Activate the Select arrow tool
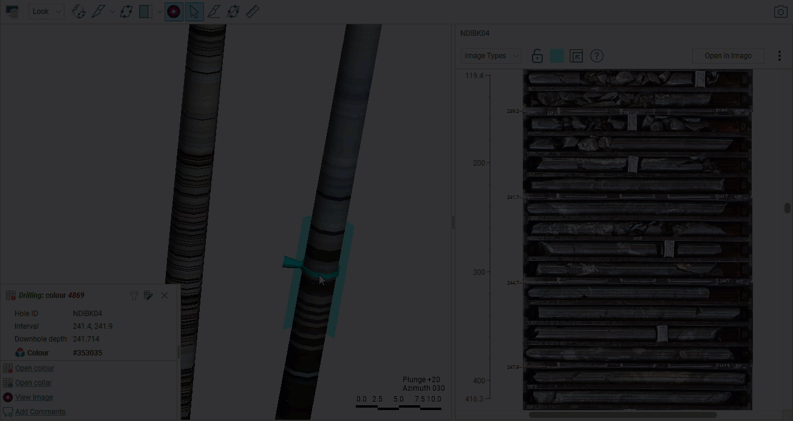 194,12
